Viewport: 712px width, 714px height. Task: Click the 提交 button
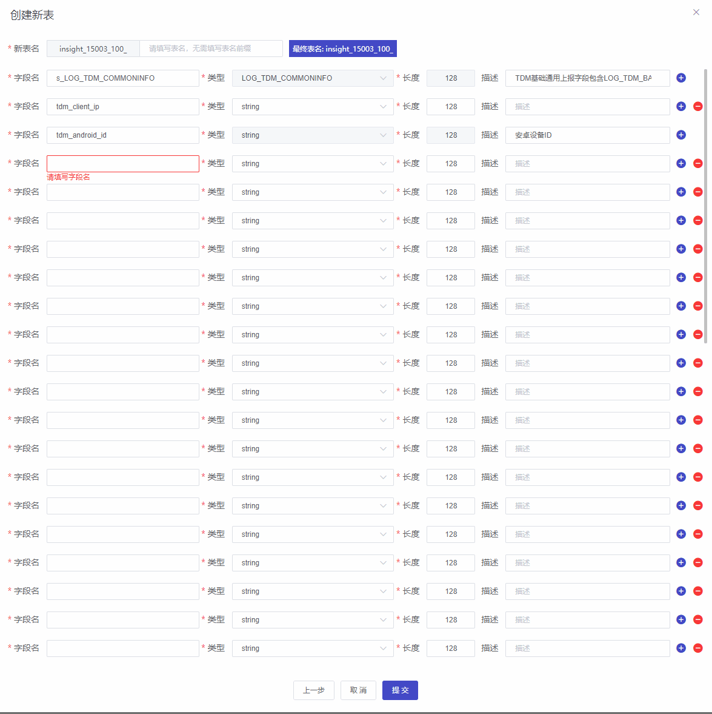pos(400,690)
